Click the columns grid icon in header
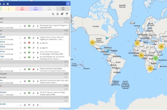This screenshot has height=110, width=167. click(x=8, y=4)
